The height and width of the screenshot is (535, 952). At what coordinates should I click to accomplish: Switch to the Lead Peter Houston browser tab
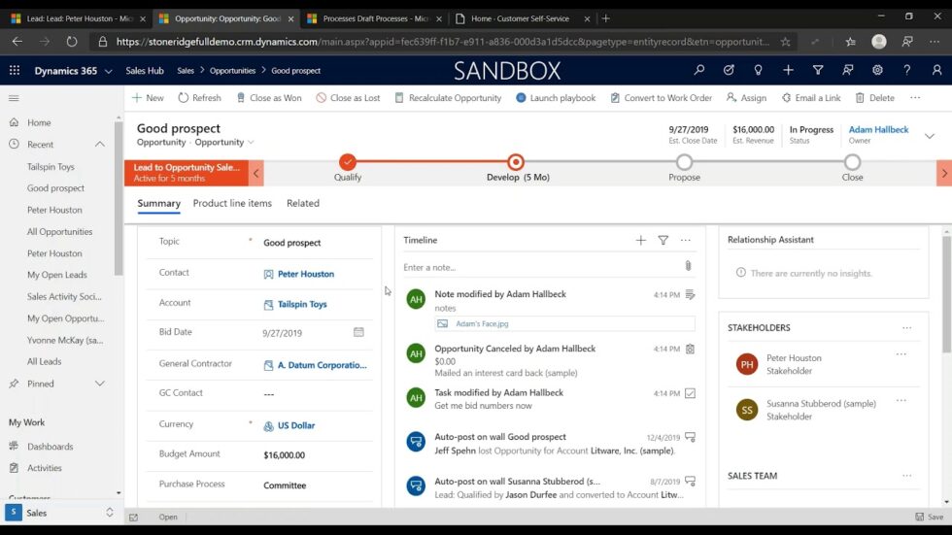click(x=79, y=18)
